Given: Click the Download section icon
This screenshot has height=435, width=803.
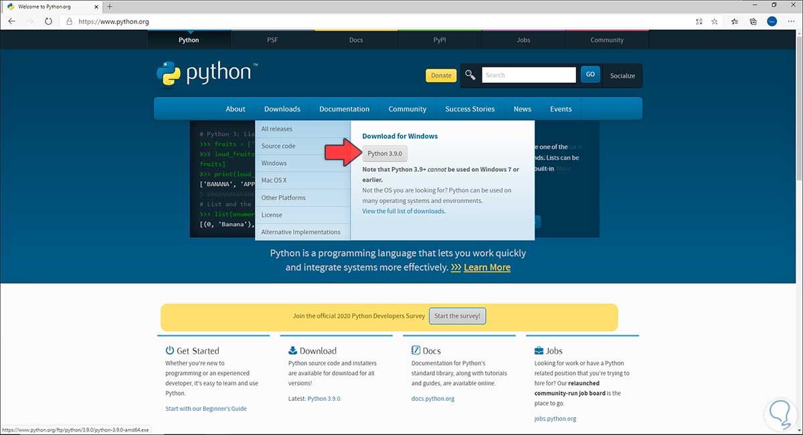Looking at the screenshot, I should coord(292,350).
